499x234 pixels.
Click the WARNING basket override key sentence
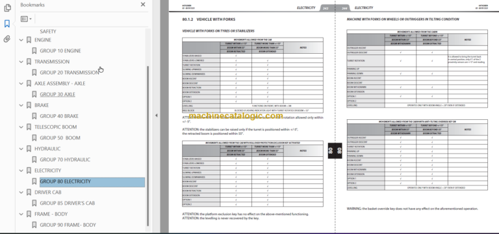(413, 209)
